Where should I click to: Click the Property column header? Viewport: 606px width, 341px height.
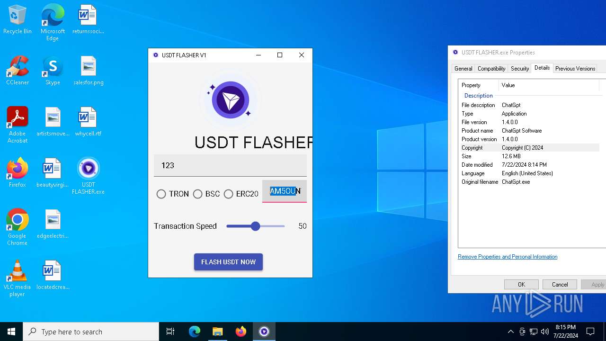pyautogui.click(x=479, y=85)
